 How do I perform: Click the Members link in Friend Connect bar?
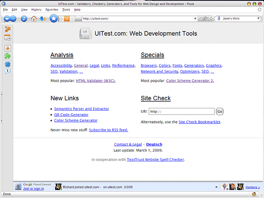(252, 187)
